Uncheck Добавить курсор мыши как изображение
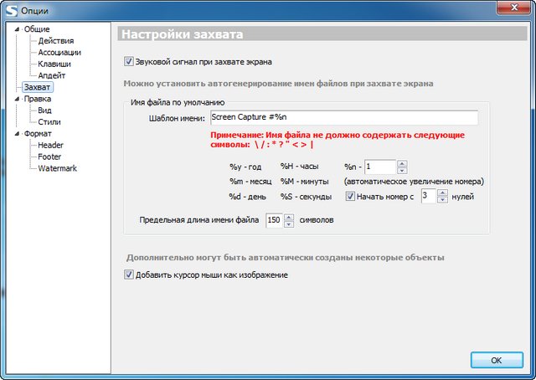 click(x=129, y=275)
